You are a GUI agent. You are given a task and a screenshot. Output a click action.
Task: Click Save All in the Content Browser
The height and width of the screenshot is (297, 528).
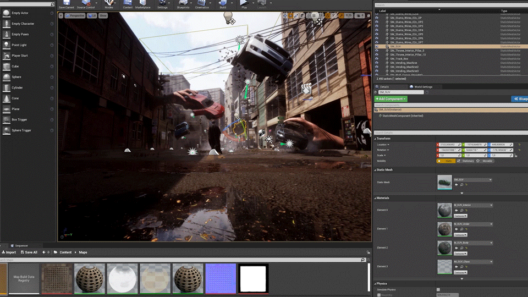click(29, 252)
